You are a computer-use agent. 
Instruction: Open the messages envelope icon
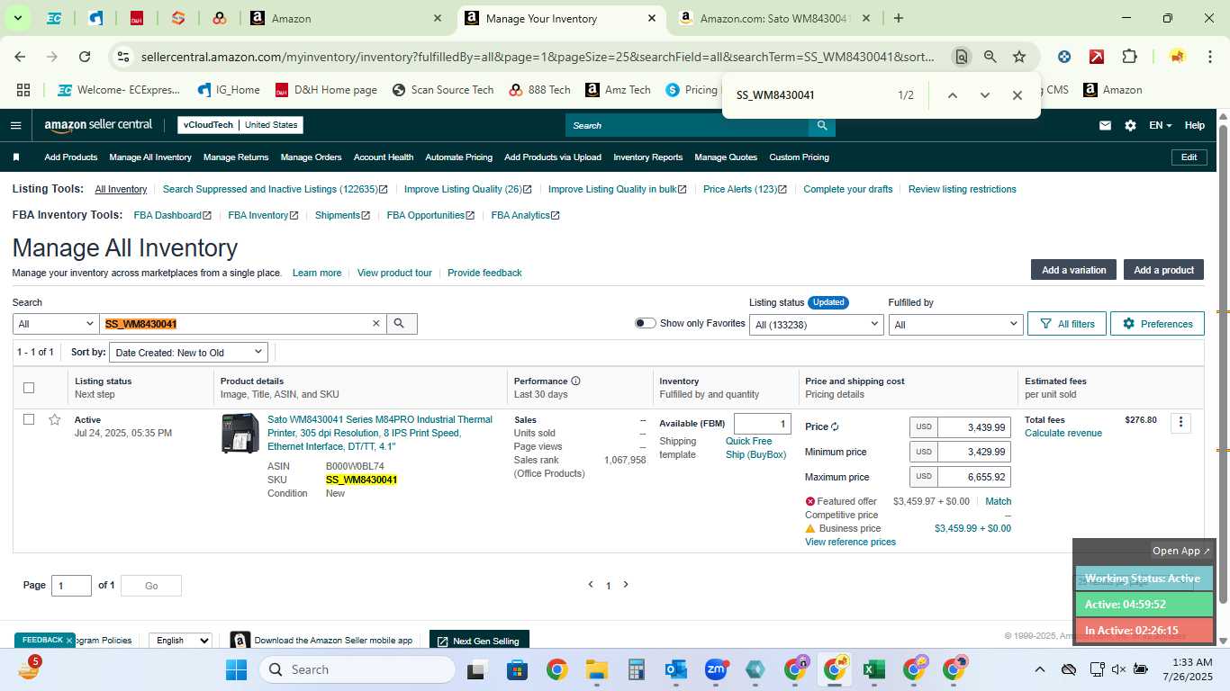coord(1105,125)
